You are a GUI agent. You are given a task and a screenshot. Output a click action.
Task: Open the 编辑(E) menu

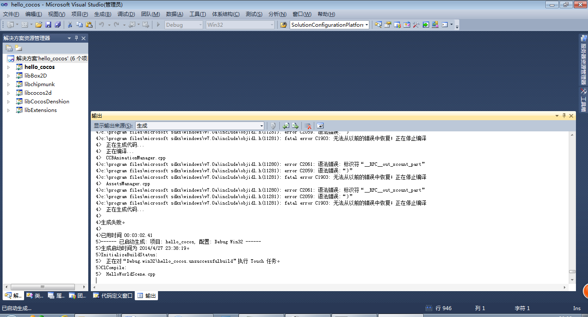34,14
